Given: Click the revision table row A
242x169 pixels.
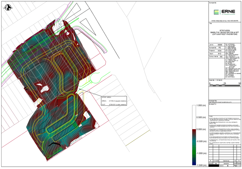Looking at the screenshot, I should (224, 161).
